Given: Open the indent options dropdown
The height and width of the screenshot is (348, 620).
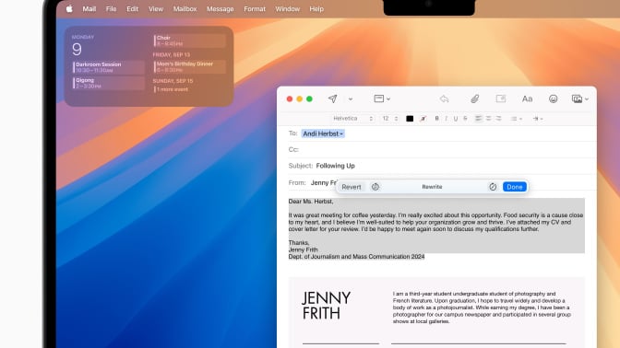Looking at the screenshot, I should [x=537, y=119].
